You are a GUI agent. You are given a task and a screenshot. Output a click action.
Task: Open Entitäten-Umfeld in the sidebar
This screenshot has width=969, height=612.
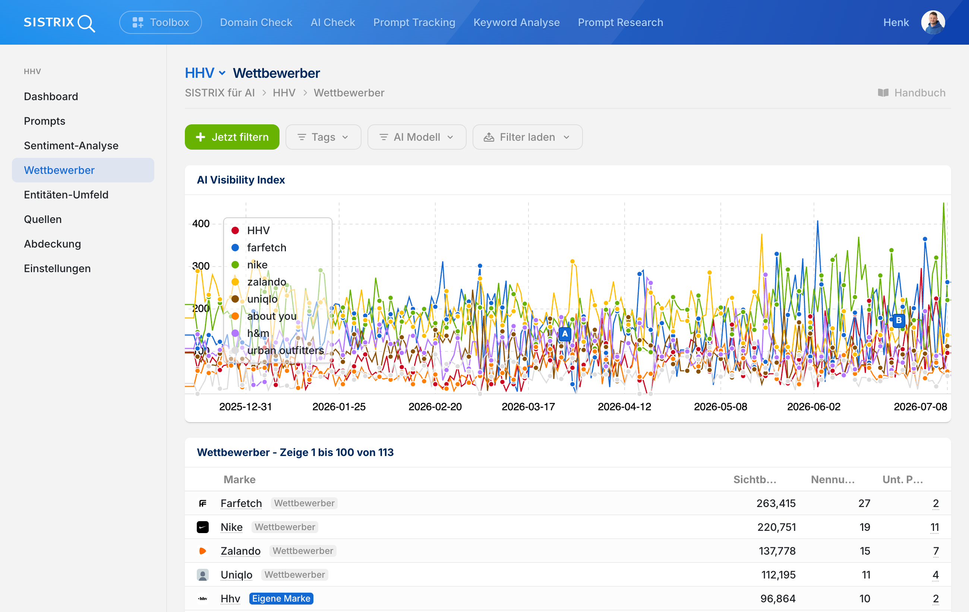pos(66,194)
